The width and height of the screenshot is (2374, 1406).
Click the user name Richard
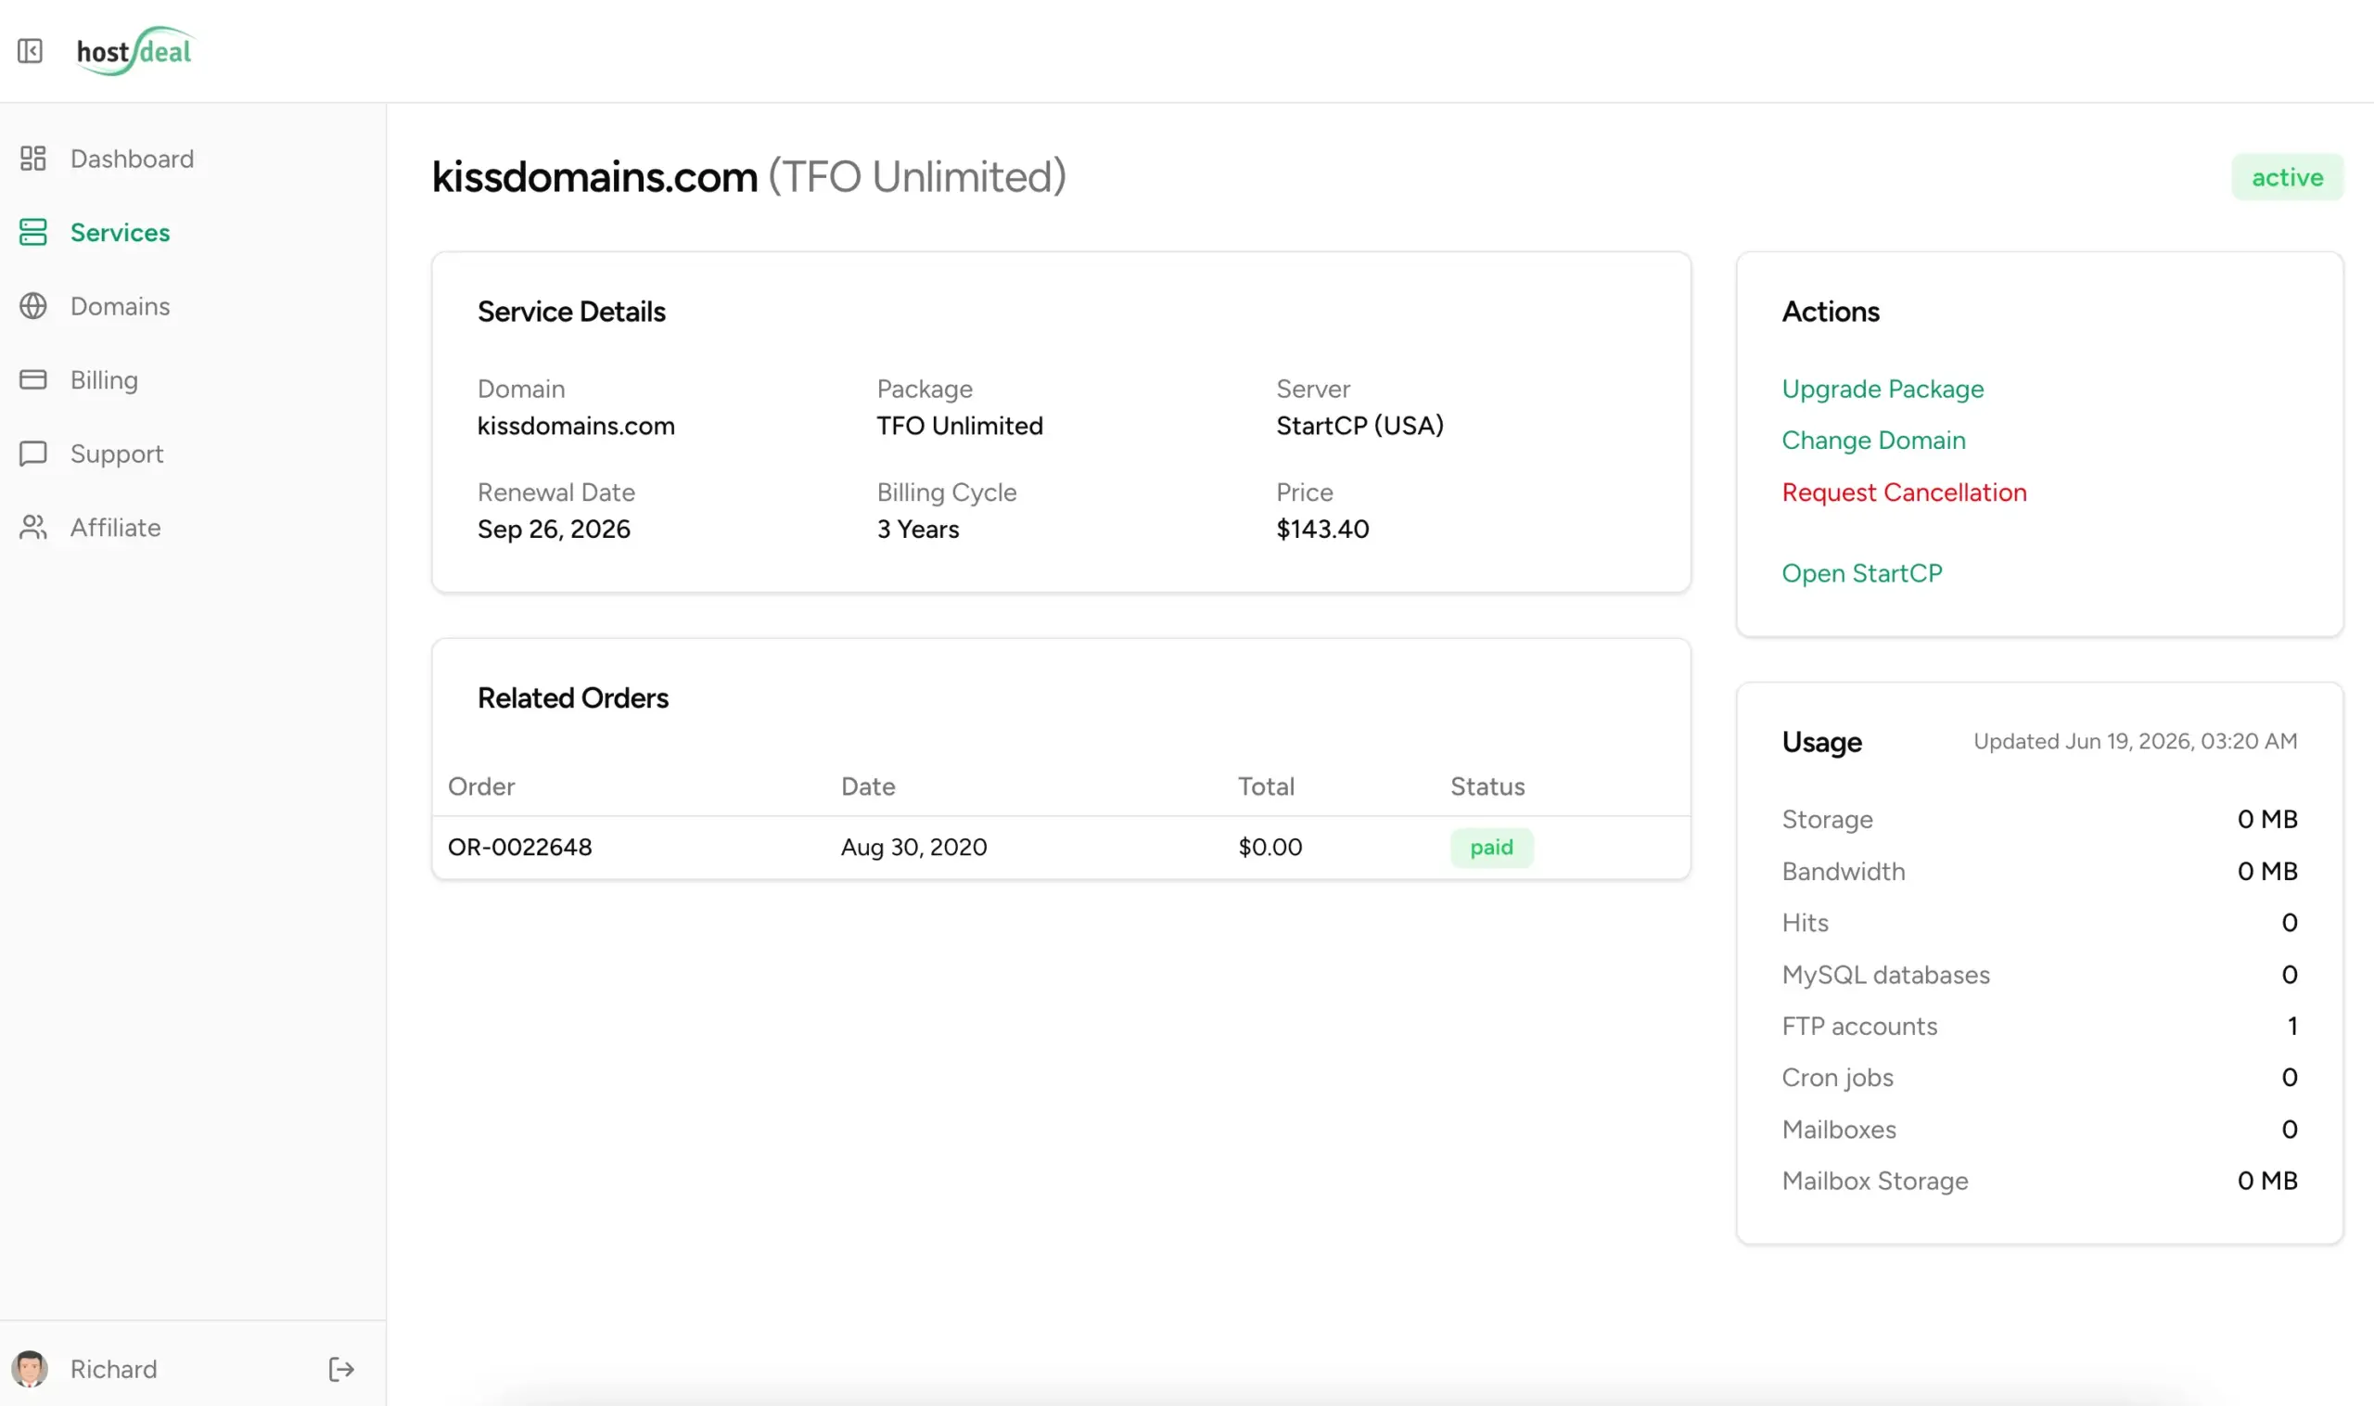click(x=114, y=1369)
